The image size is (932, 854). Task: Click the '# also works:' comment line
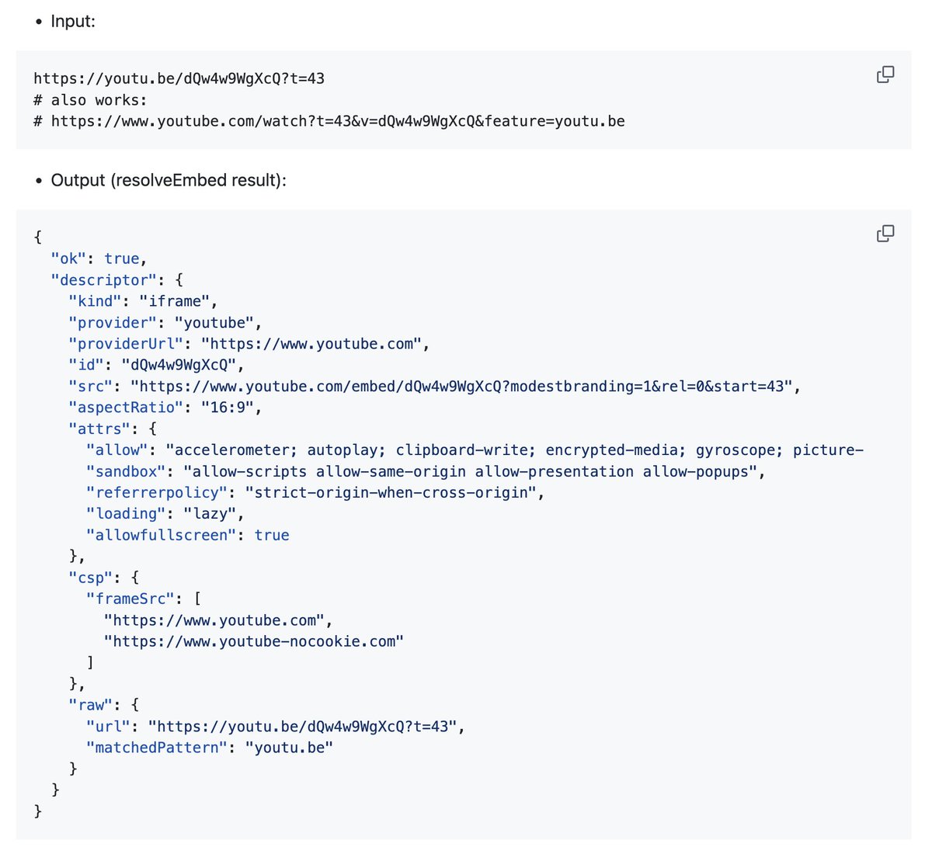pos(90,100)
